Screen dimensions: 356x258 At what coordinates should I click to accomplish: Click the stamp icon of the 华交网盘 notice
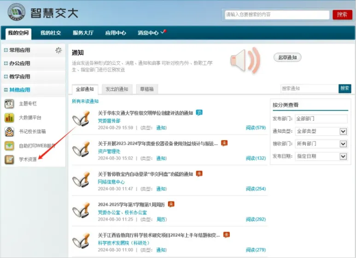tap(81, 180)
